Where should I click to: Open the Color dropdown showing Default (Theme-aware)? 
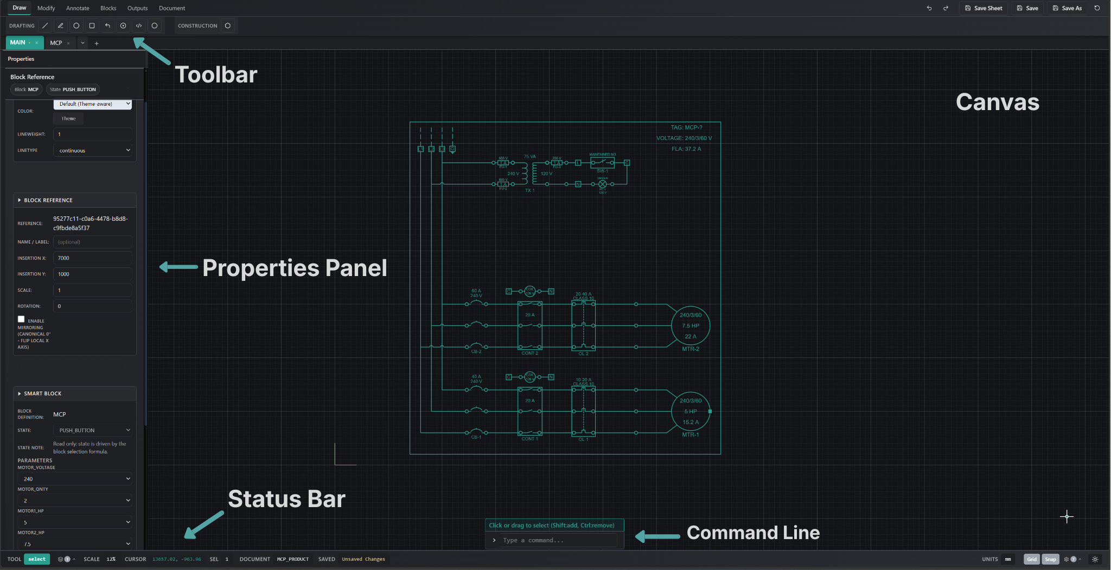tap(93, 104)
